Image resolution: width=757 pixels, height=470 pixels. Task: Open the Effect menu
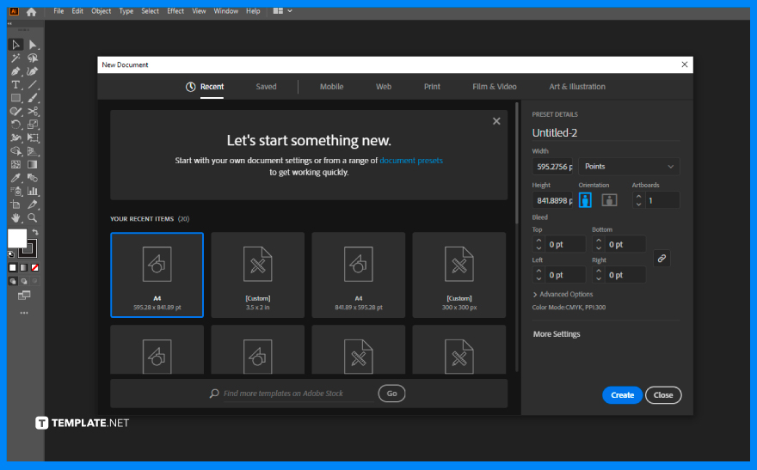[x=175, y=11]
